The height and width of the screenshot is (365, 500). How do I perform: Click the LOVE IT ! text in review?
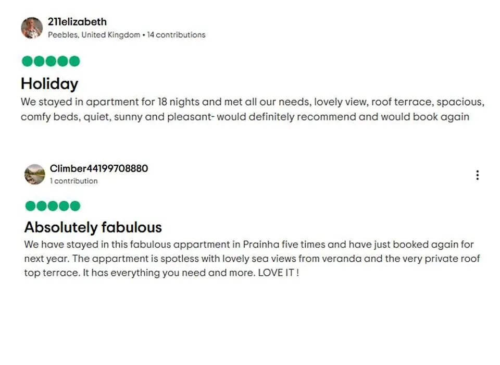(x=278, y=273)
